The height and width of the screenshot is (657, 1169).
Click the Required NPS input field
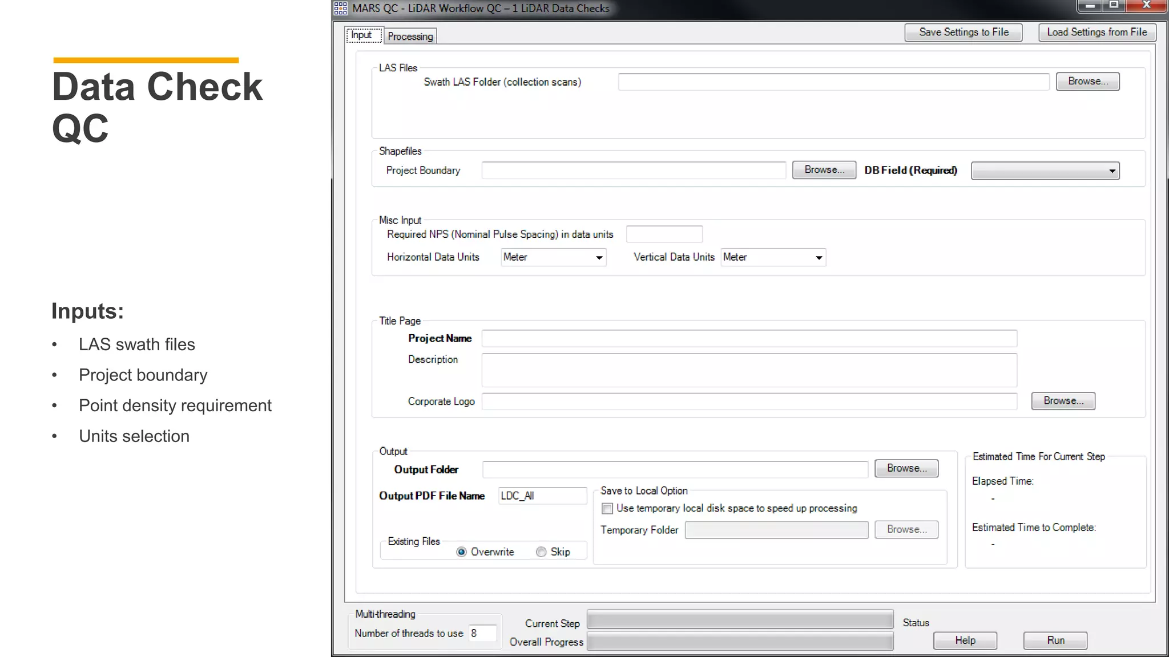(664, 234)
